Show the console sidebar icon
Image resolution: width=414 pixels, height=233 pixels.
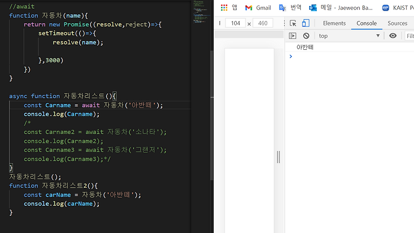coord(293,36)
